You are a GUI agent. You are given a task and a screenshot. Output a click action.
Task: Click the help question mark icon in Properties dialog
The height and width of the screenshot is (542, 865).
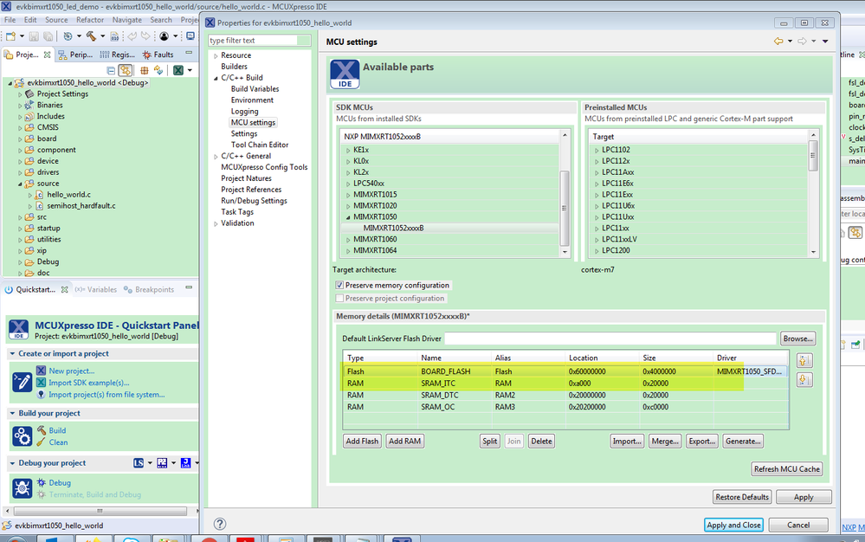(x=220, y=524)
